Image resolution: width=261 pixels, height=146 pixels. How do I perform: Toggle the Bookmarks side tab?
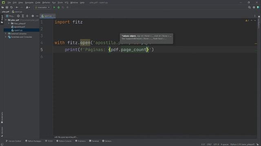(2, 118)
